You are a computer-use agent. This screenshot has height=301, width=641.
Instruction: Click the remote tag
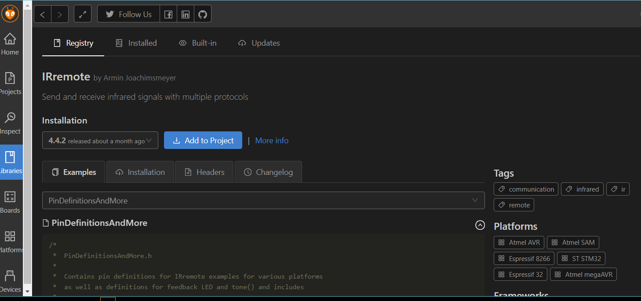click(x=514, y=205)
